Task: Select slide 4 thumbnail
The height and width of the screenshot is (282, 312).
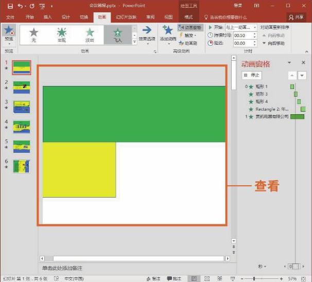Action: tap(22, 127)
